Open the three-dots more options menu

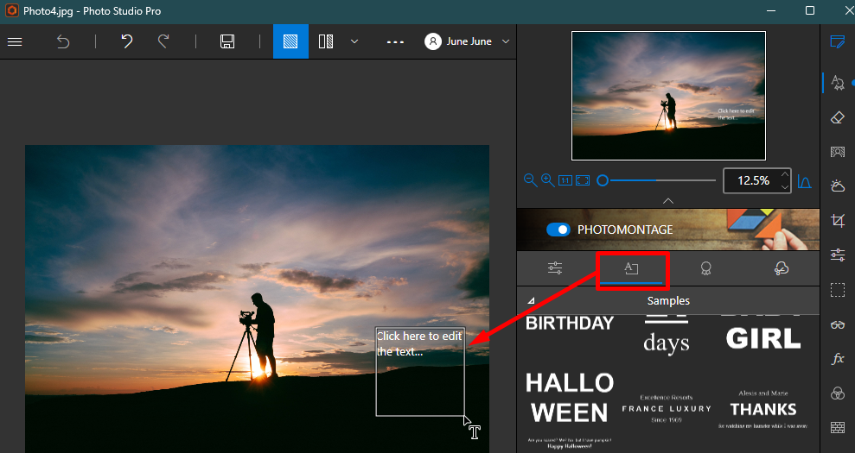point(395,42)
